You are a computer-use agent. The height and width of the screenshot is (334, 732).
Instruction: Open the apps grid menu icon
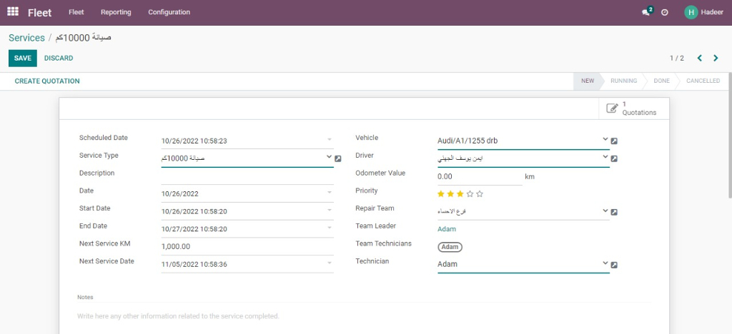[x=13, y=12]
